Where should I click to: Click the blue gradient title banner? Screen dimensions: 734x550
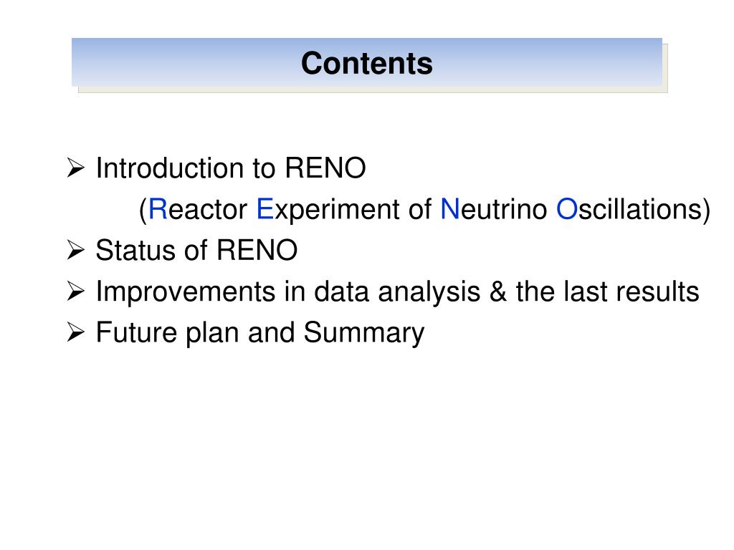(367, 62)
